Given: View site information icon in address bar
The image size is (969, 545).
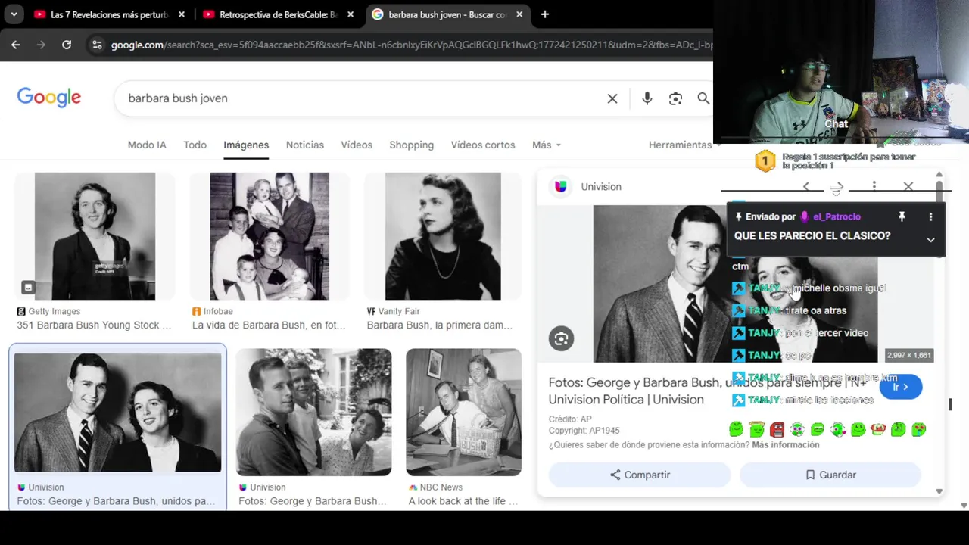Looking at the screenshot, I should (97, 45).
